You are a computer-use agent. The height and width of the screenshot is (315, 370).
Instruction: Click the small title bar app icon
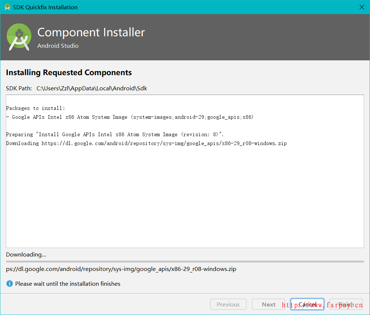(7, 7)
